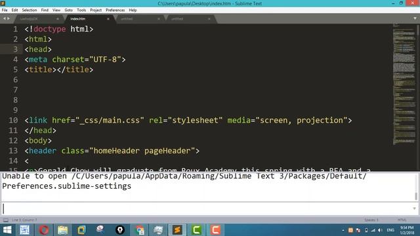
Task: Open the Chrome taskbar icon
Action: (139, 230)
